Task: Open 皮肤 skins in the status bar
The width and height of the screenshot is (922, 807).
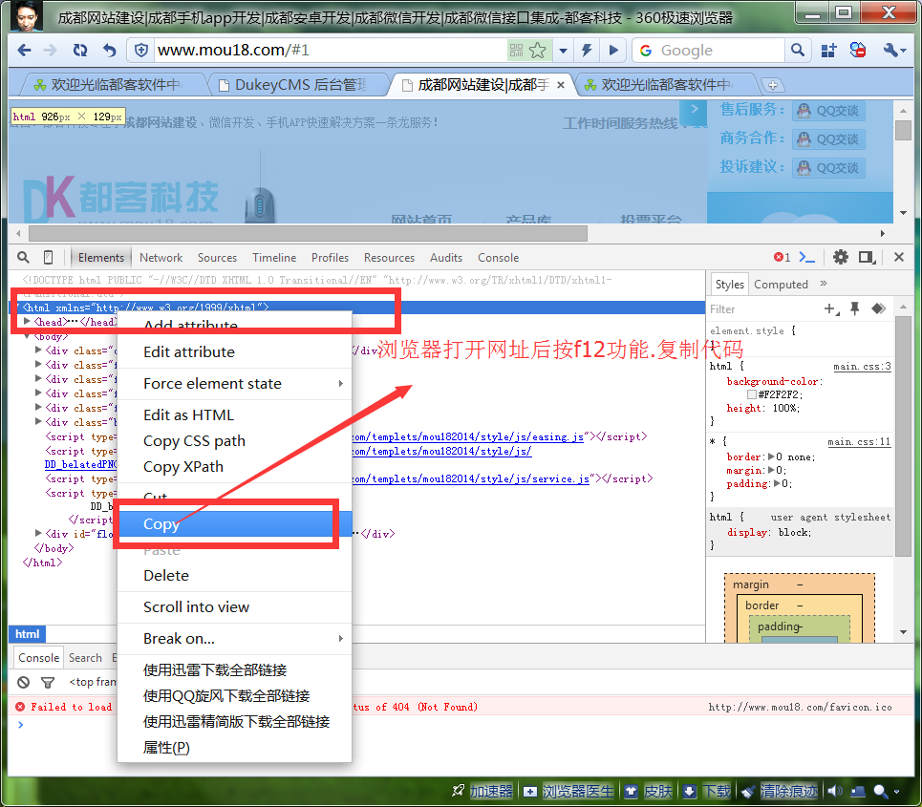Action: (649, 791)
